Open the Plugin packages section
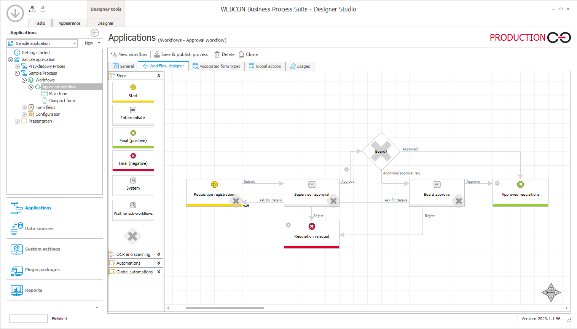Viewport: 577px width, 329px height. point(54,270)
